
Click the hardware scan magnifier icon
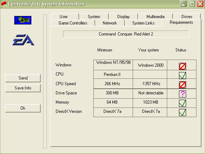[23, 20]
